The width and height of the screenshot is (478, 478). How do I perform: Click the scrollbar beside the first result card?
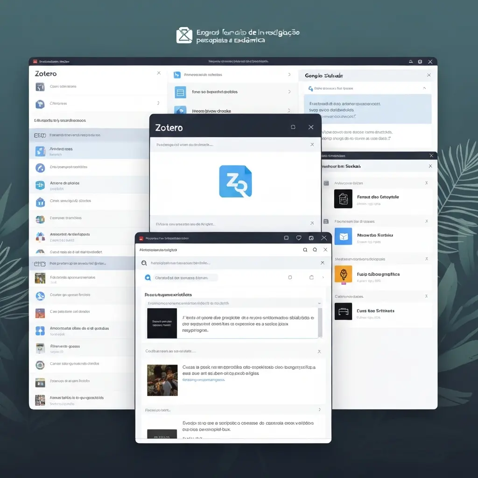[x=320, y=323]
